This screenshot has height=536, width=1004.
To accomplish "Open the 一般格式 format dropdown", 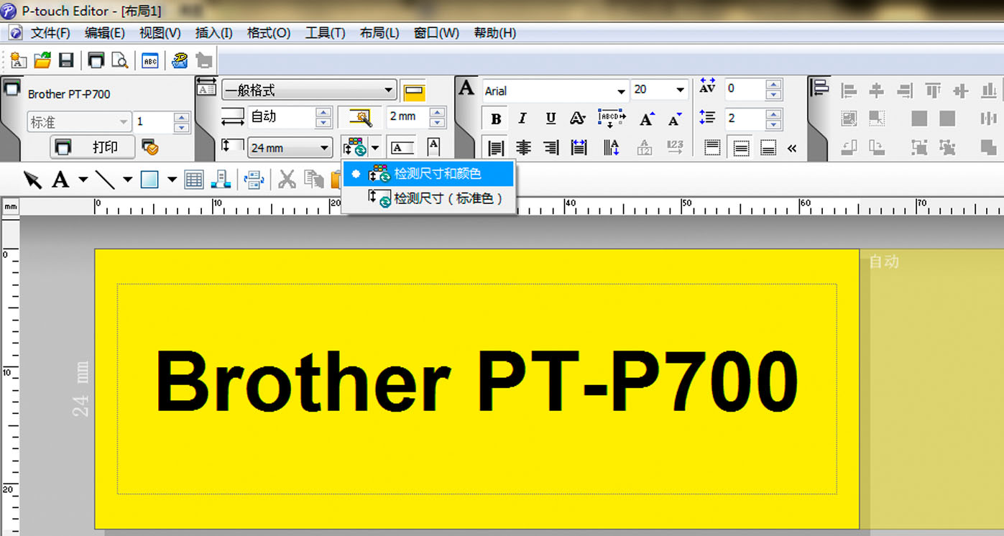I will [x=309, y=91].
